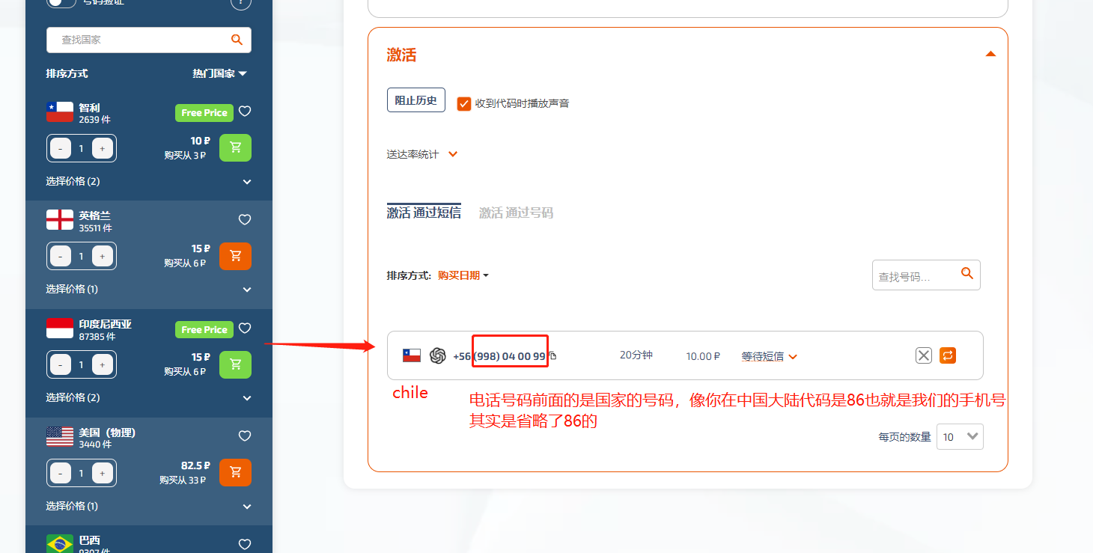
Task: Click the search magnifier in country search box
Action: 237,40
